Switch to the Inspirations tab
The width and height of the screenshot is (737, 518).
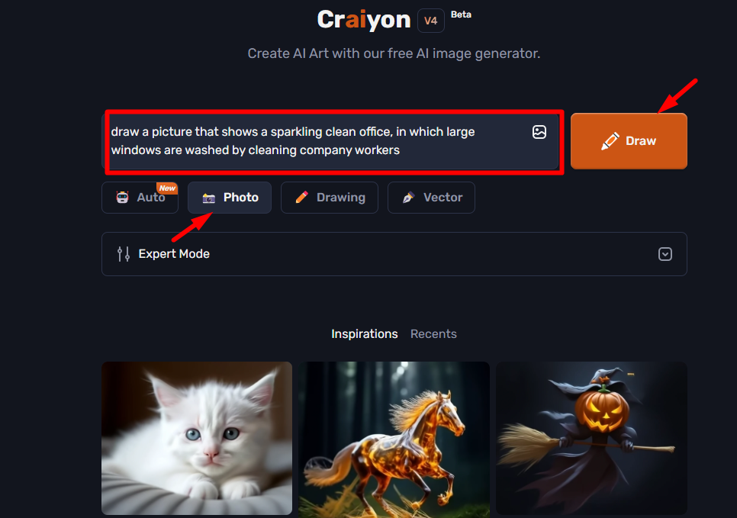[364, 333]
